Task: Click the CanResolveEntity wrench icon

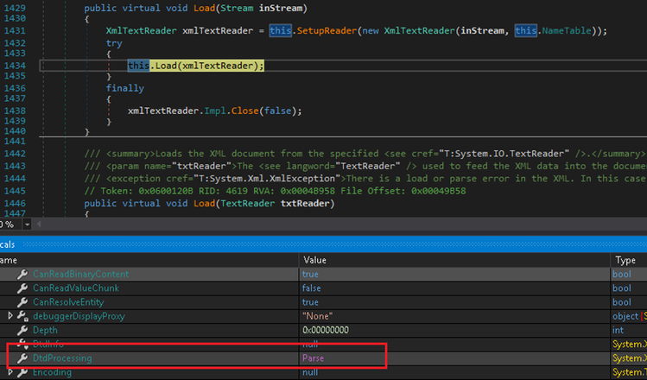Action: [x=23, y=301]
